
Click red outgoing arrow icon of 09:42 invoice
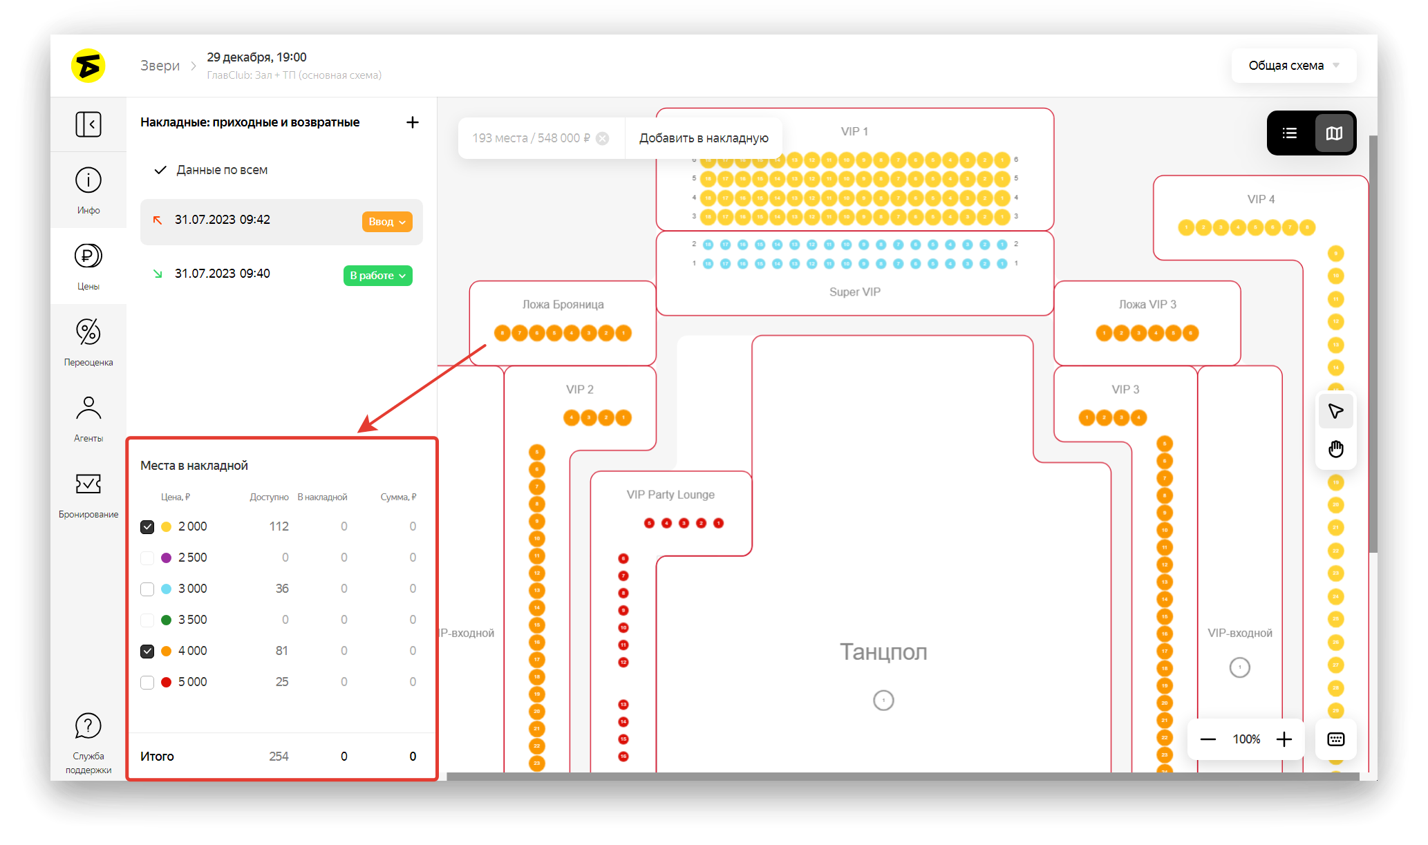(158, 220)
